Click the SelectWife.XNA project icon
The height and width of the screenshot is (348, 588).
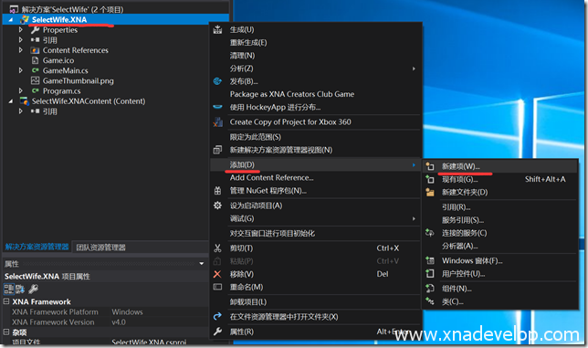[25, 19]
